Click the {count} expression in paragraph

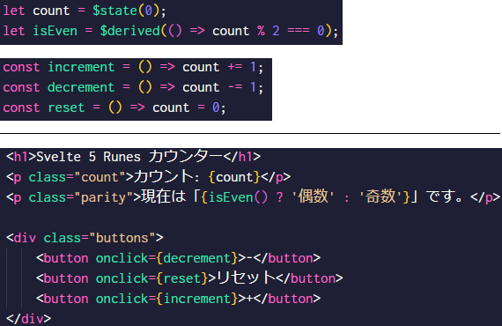click(x=234, y=177)
